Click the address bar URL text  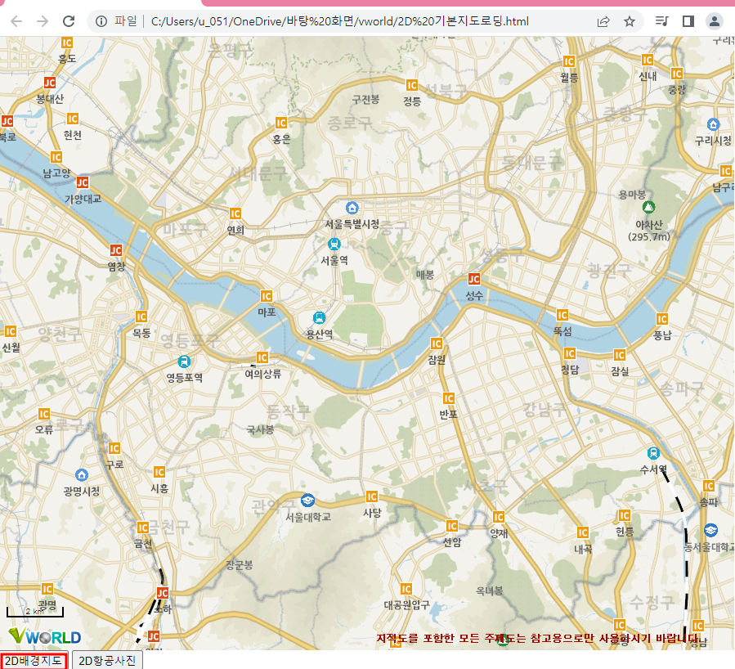tap(340, 21)
